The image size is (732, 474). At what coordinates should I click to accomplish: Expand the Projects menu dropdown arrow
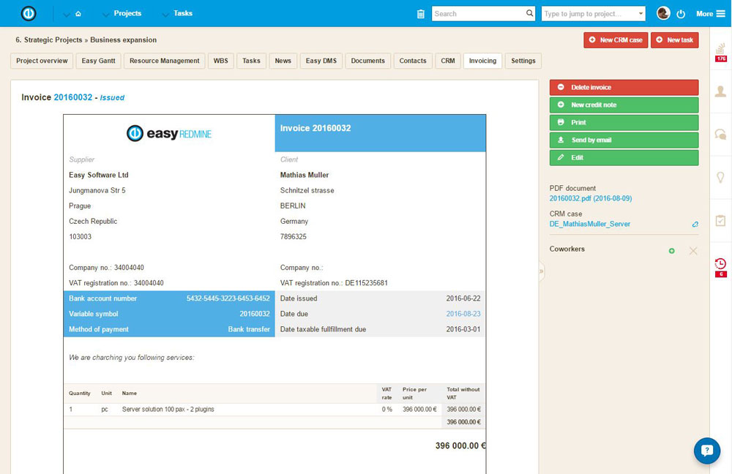pyautogui.click(x=106, y=15)
